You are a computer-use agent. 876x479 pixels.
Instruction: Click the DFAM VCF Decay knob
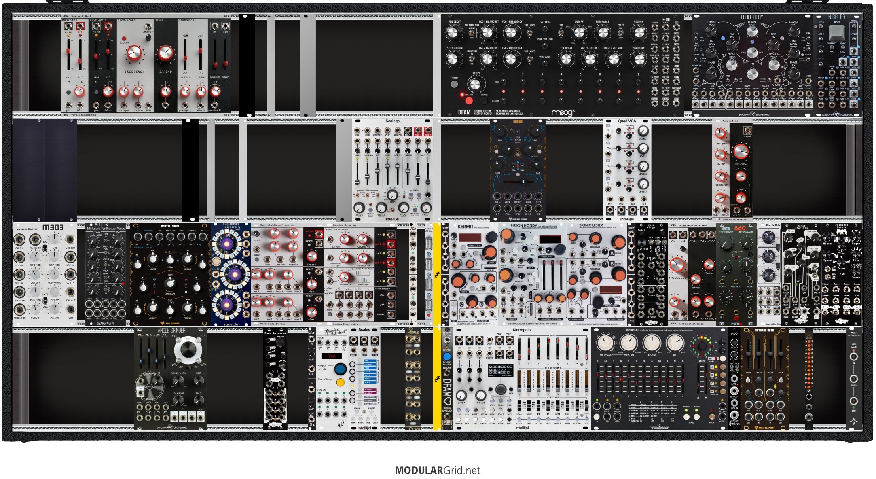tap(566, 59)
